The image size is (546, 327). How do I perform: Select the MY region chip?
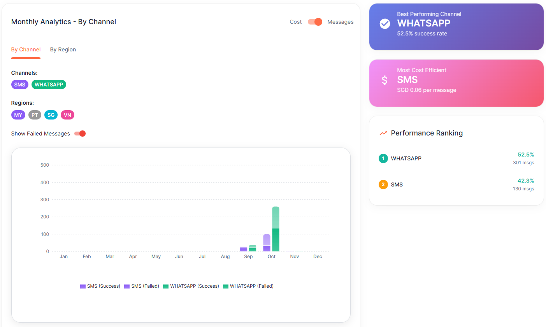[18, 115]
